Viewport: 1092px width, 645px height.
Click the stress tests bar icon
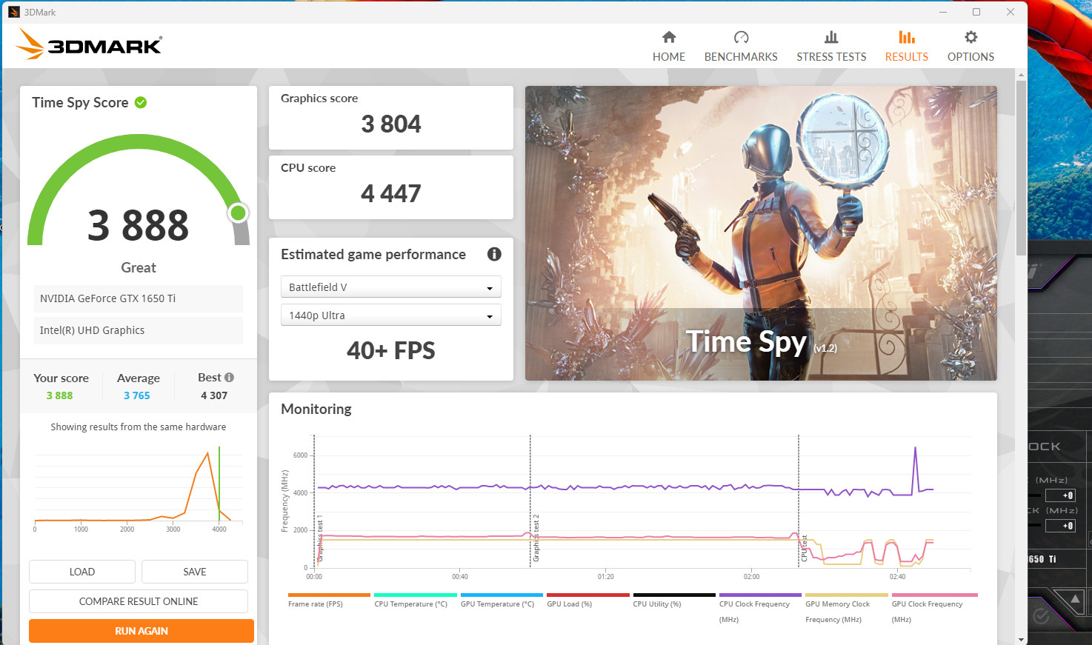831,37
